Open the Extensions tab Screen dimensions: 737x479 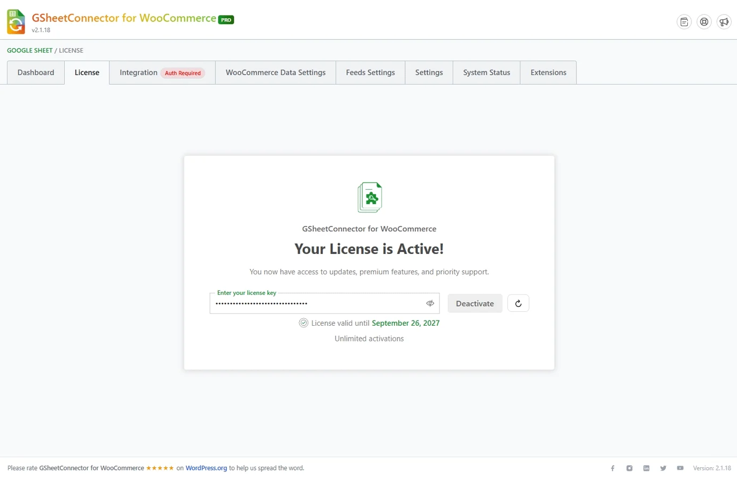click(549, 72)
